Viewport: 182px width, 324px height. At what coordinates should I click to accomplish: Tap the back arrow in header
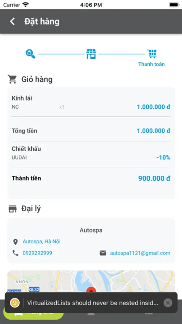[12, 22]
